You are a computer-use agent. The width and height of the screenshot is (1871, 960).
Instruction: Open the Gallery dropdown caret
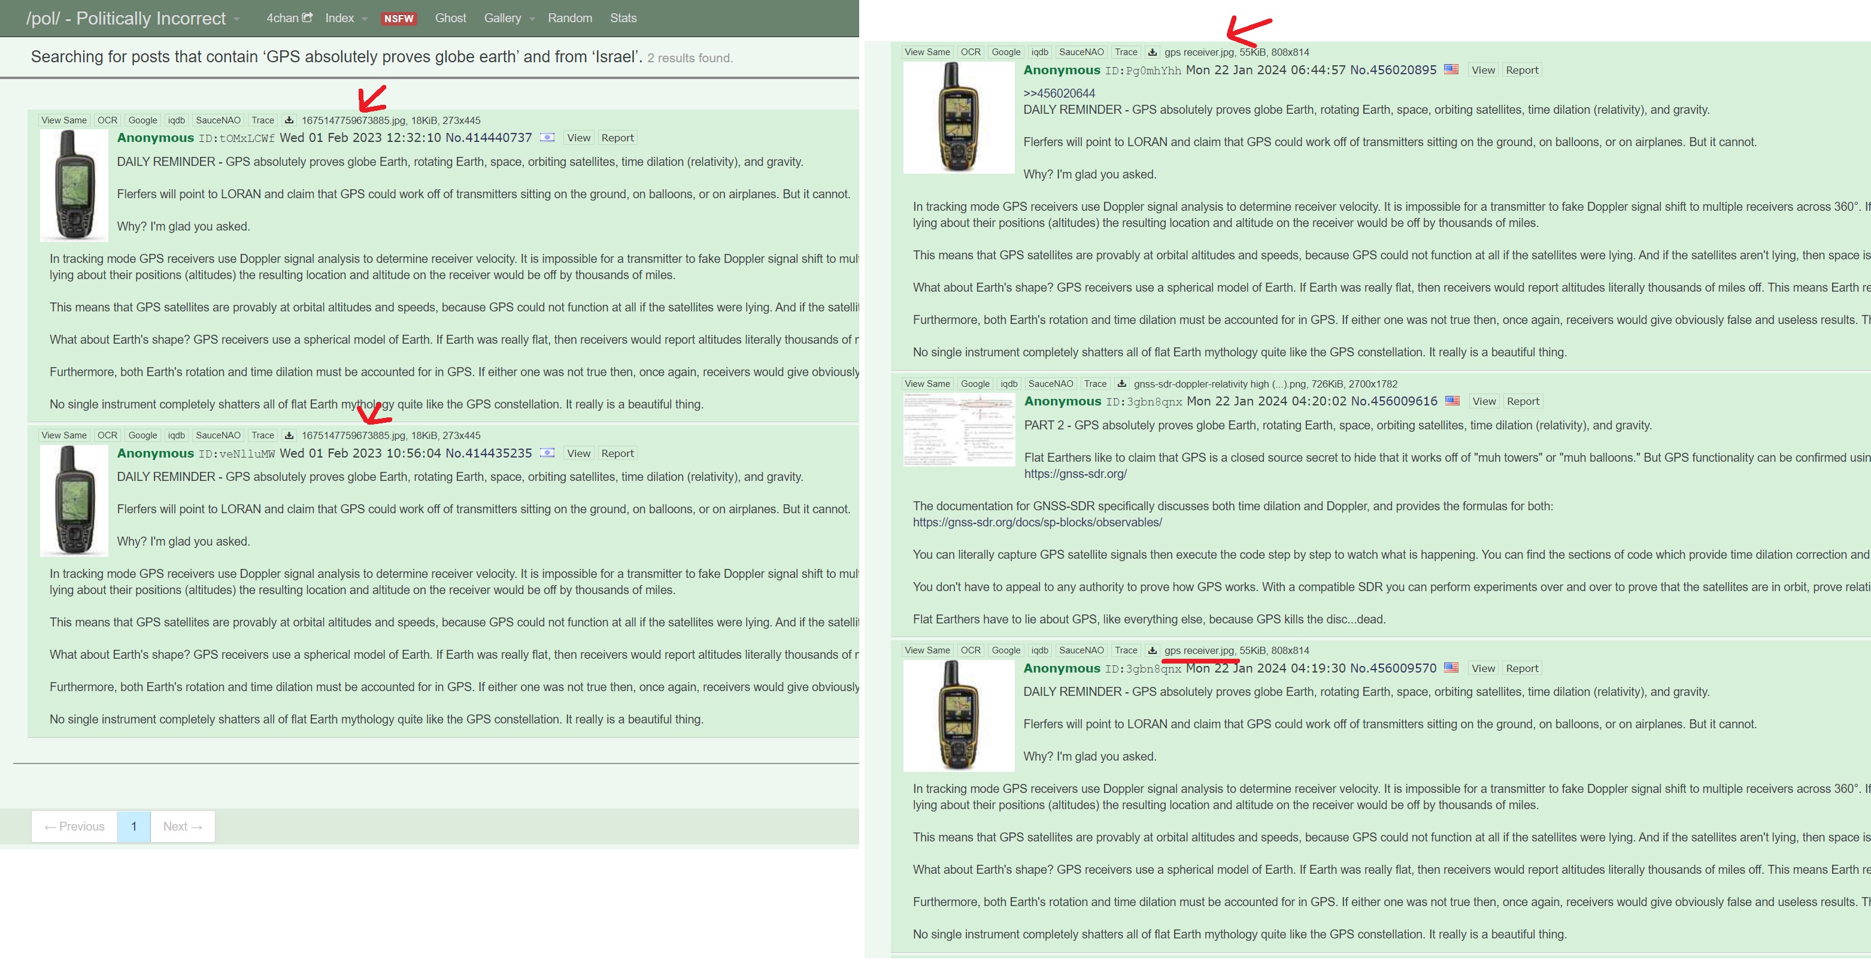tap(532, 19)
